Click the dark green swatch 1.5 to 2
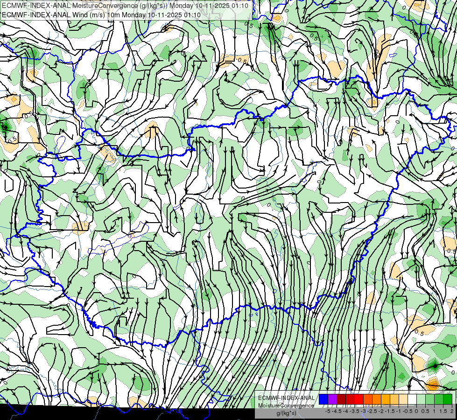Screen dimensions: 457x420 tap(448, 399)
